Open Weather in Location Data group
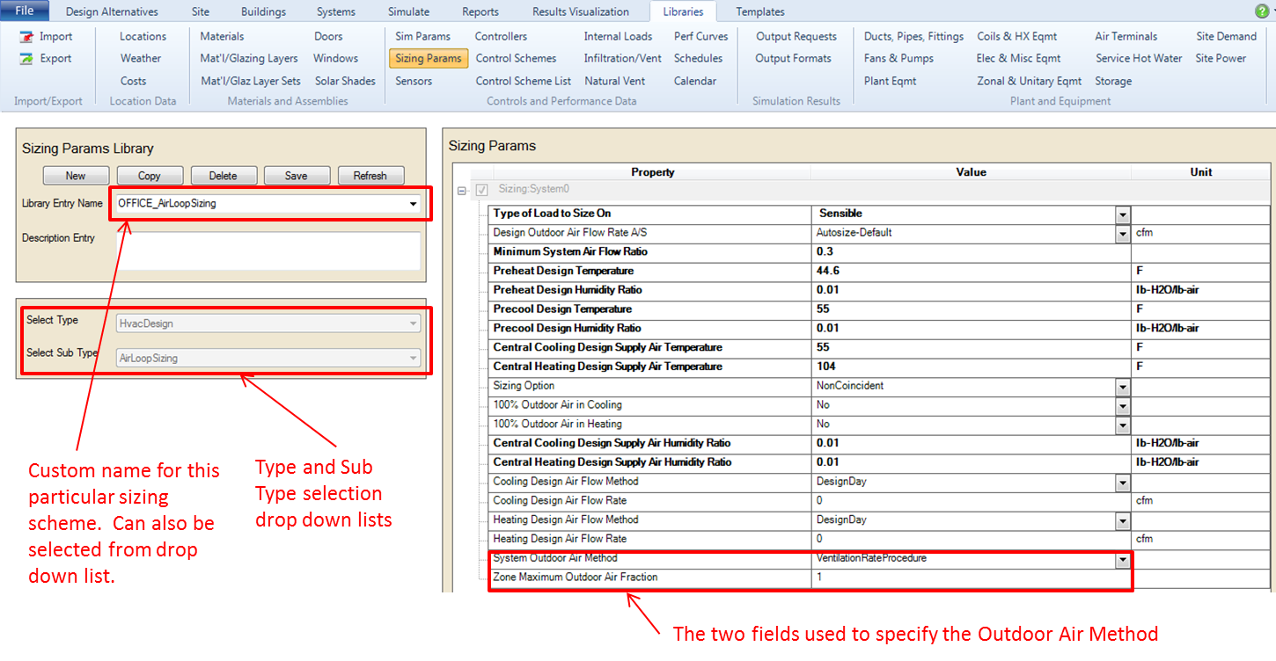Screen dimensions: 1276x661 [141, 59]
